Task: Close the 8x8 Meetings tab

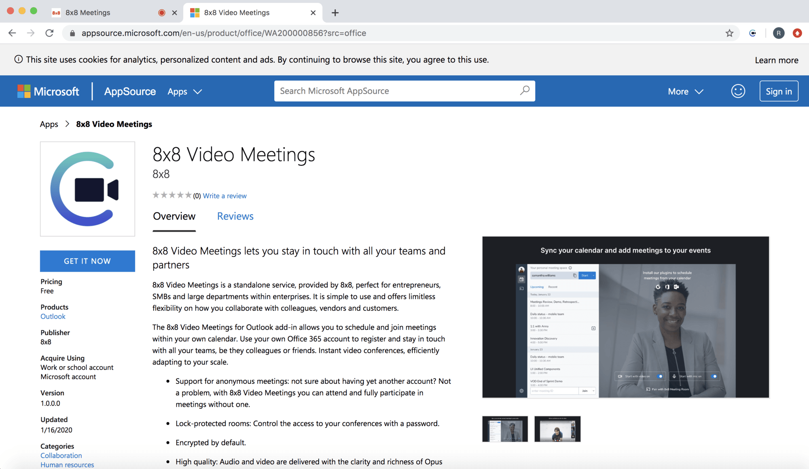Action: [174, 13]
